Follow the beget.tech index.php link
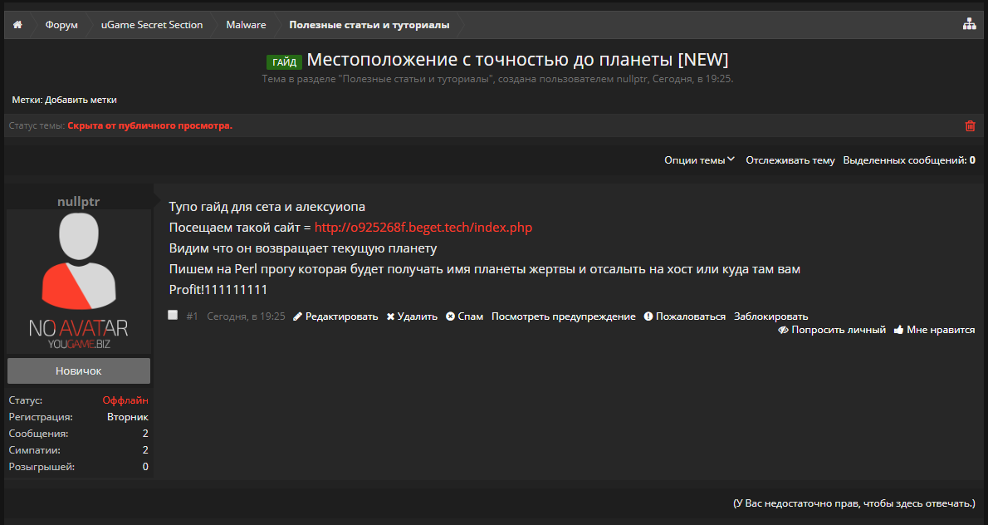The image size is (988, 525). point(423,228)
